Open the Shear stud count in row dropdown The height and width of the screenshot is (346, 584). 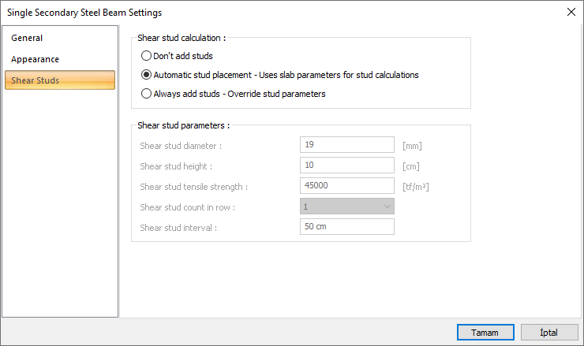(346, 206)
